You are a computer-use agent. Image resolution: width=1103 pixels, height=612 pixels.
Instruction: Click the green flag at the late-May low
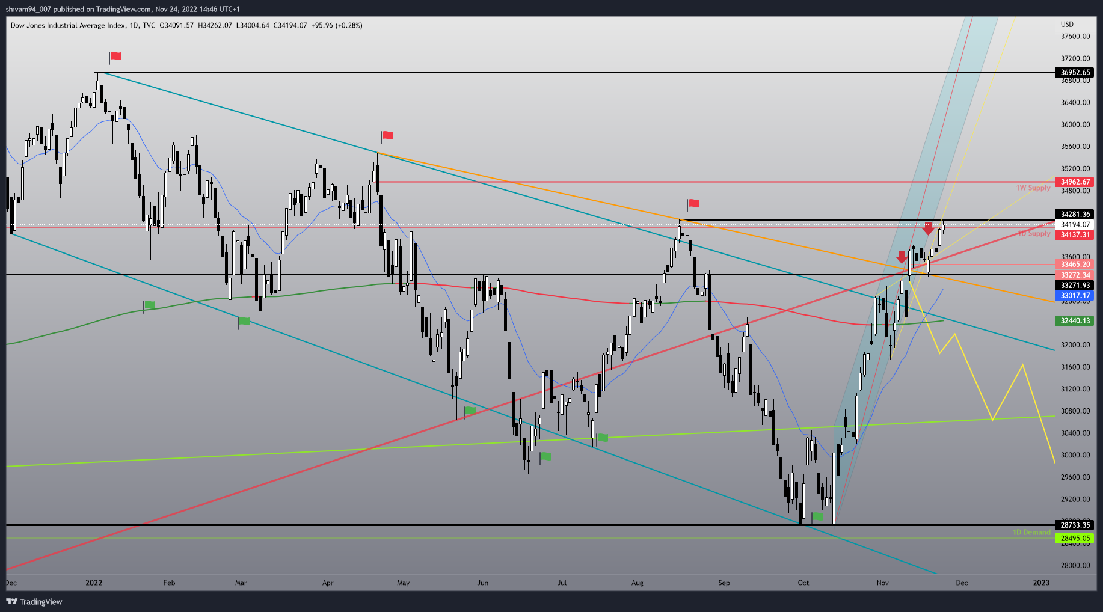(x=469, y=411)
